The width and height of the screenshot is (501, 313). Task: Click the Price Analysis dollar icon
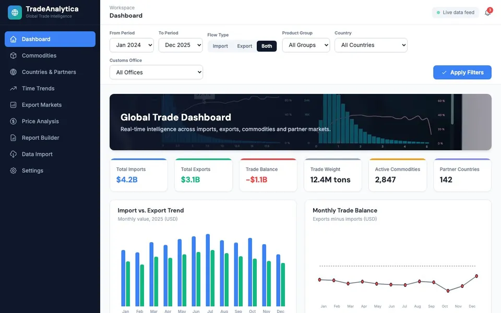coord(13,122)
